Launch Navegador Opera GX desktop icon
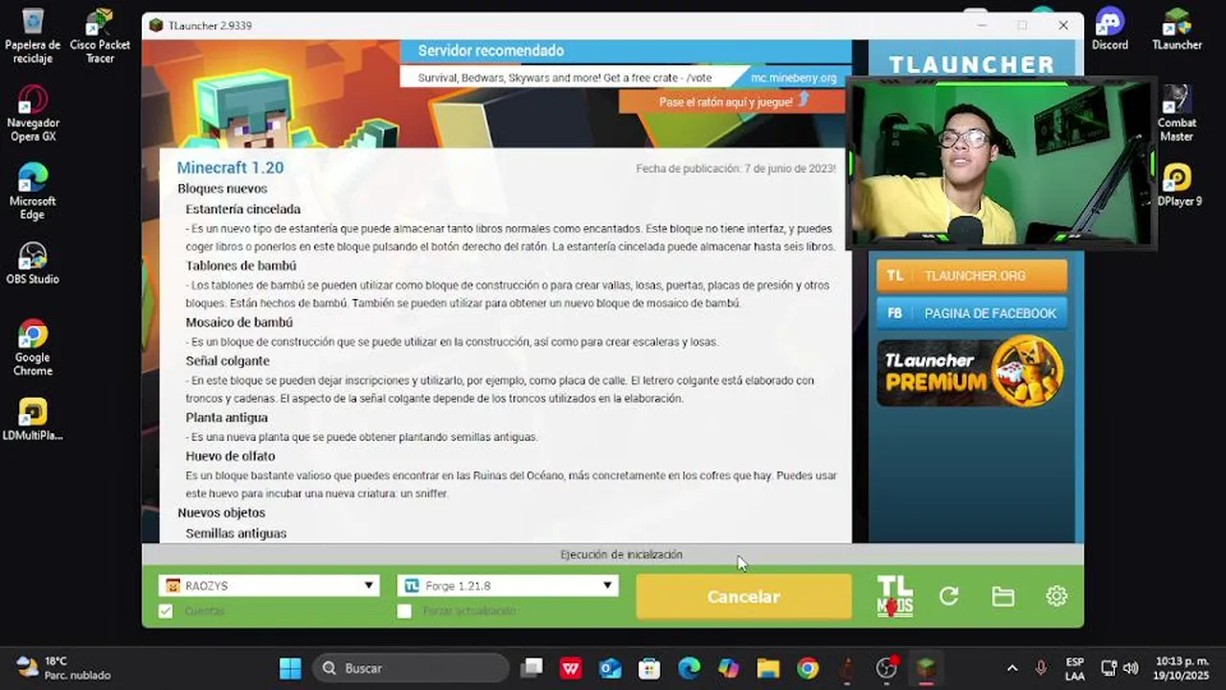The height and width of the screenshot is (690, 1226). pos(33,113)
